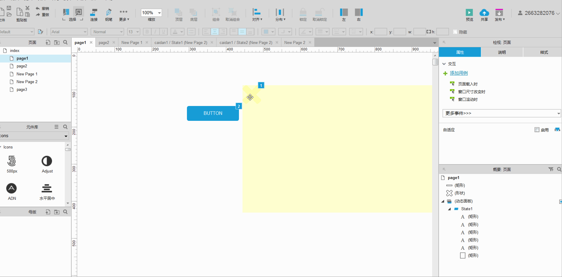Screen dimensions: 562x277
Task: Switch to the New Page 1 tab
Action: pos(132,42)
